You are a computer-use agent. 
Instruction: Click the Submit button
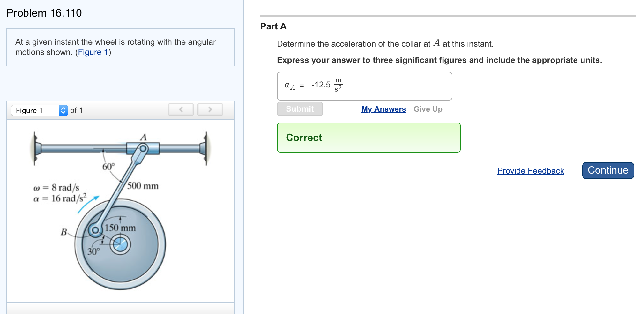coord(299,109)
